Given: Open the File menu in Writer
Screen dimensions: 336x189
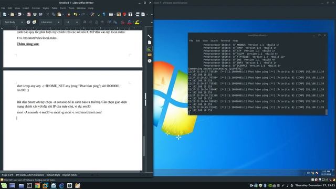Looking at the screenshot, I should [x=3, y=8].
